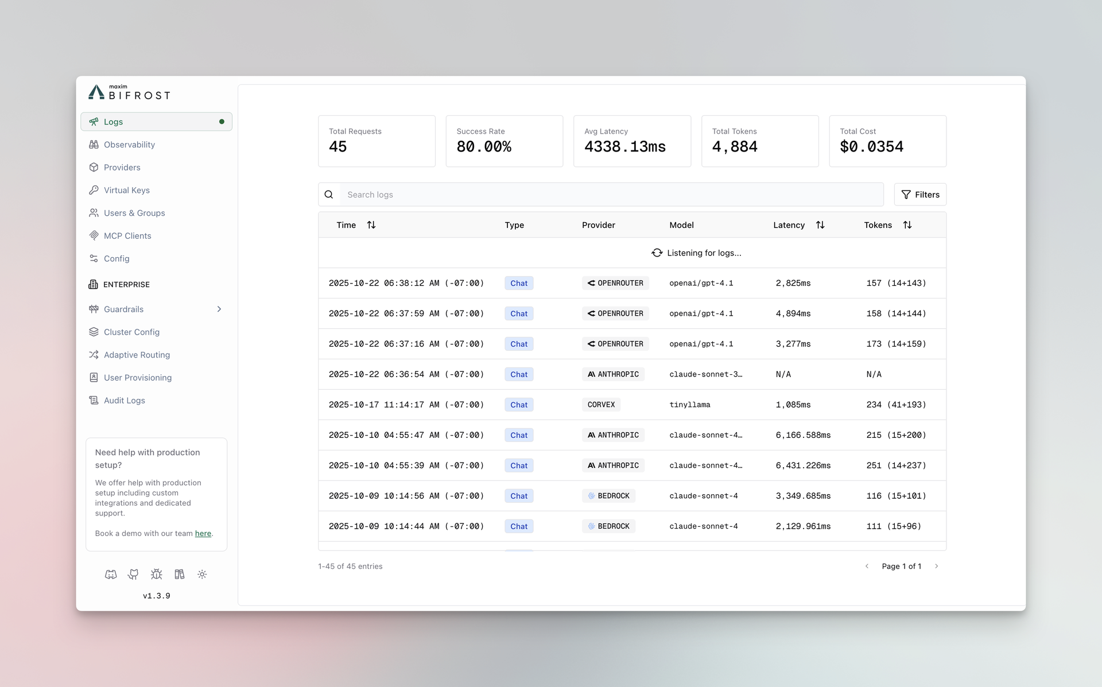1102x687 pixels.
Task: Sort logs by Tokens arrows icon
Action: [907, 225]
